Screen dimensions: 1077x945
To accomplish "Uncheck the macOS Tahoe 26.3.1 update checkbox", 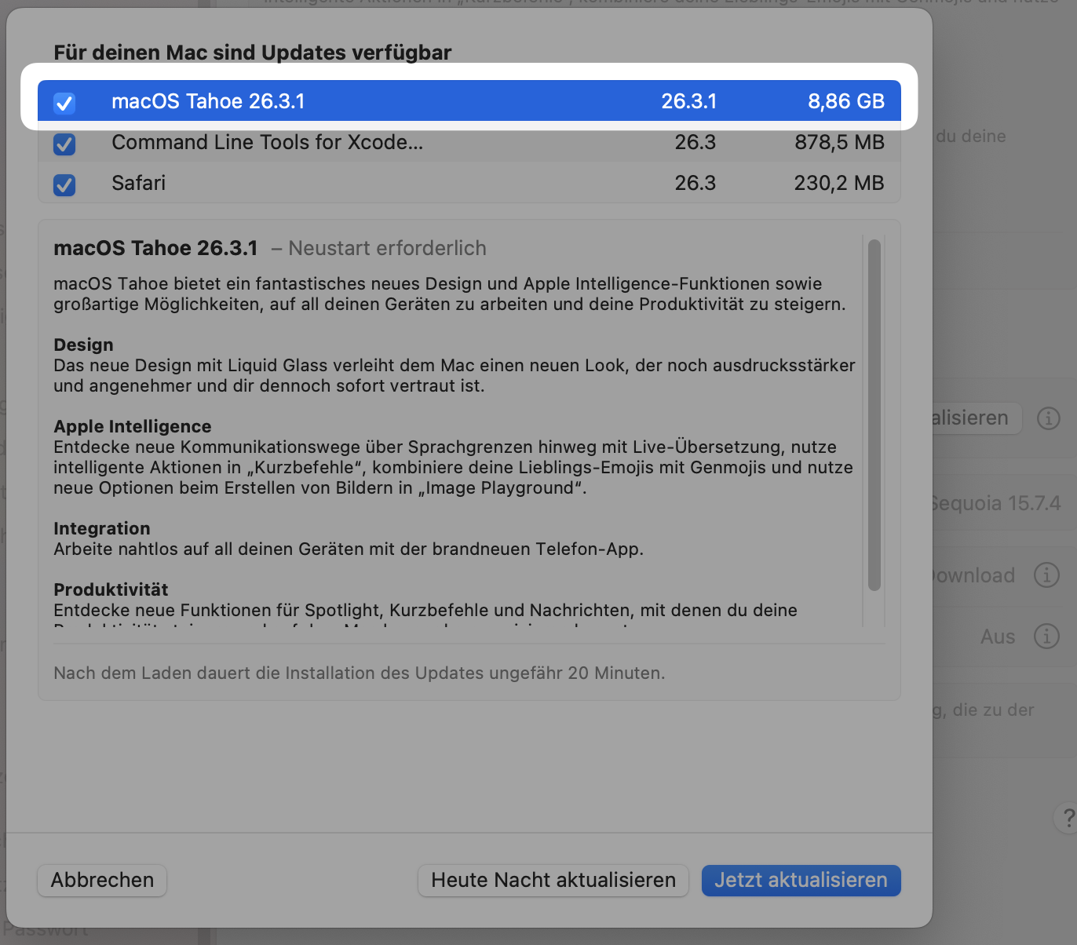I will pos(64,102).
